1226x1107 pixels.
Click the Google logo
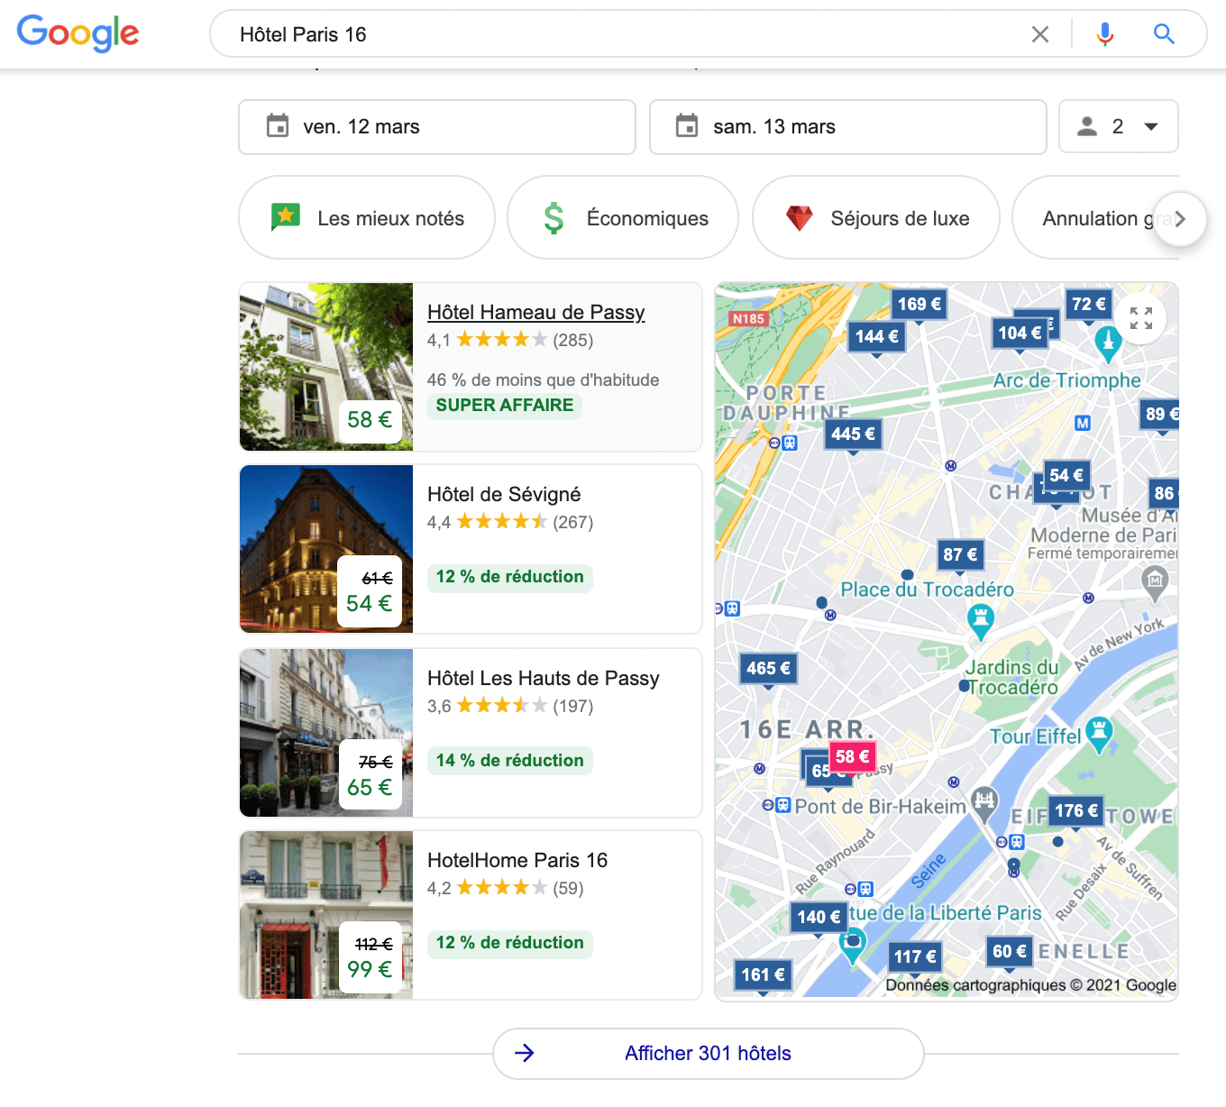78,33
